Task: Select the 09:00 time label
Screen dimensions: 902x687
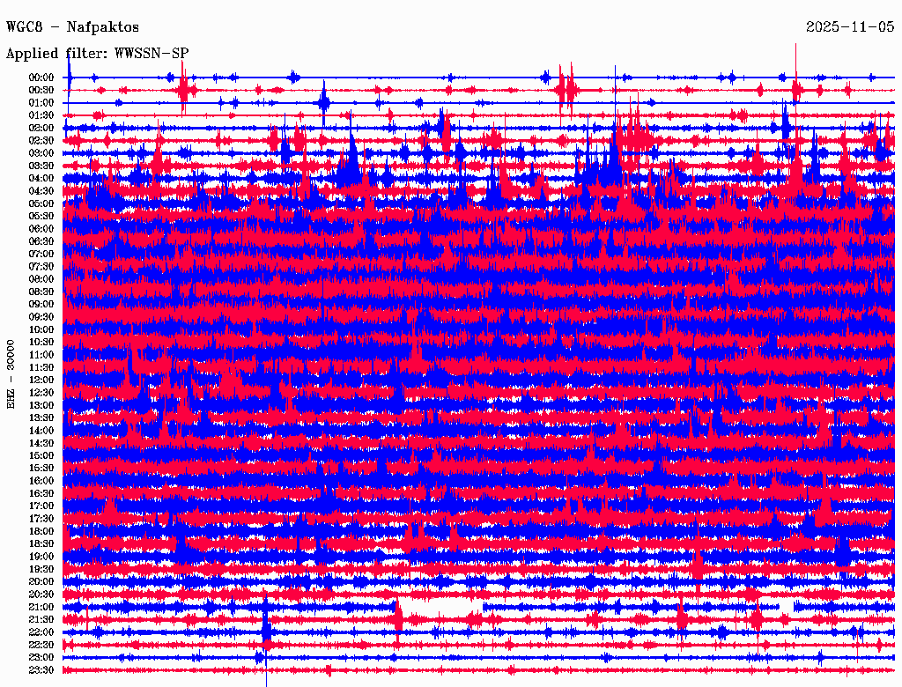Action: pos(41,305)
